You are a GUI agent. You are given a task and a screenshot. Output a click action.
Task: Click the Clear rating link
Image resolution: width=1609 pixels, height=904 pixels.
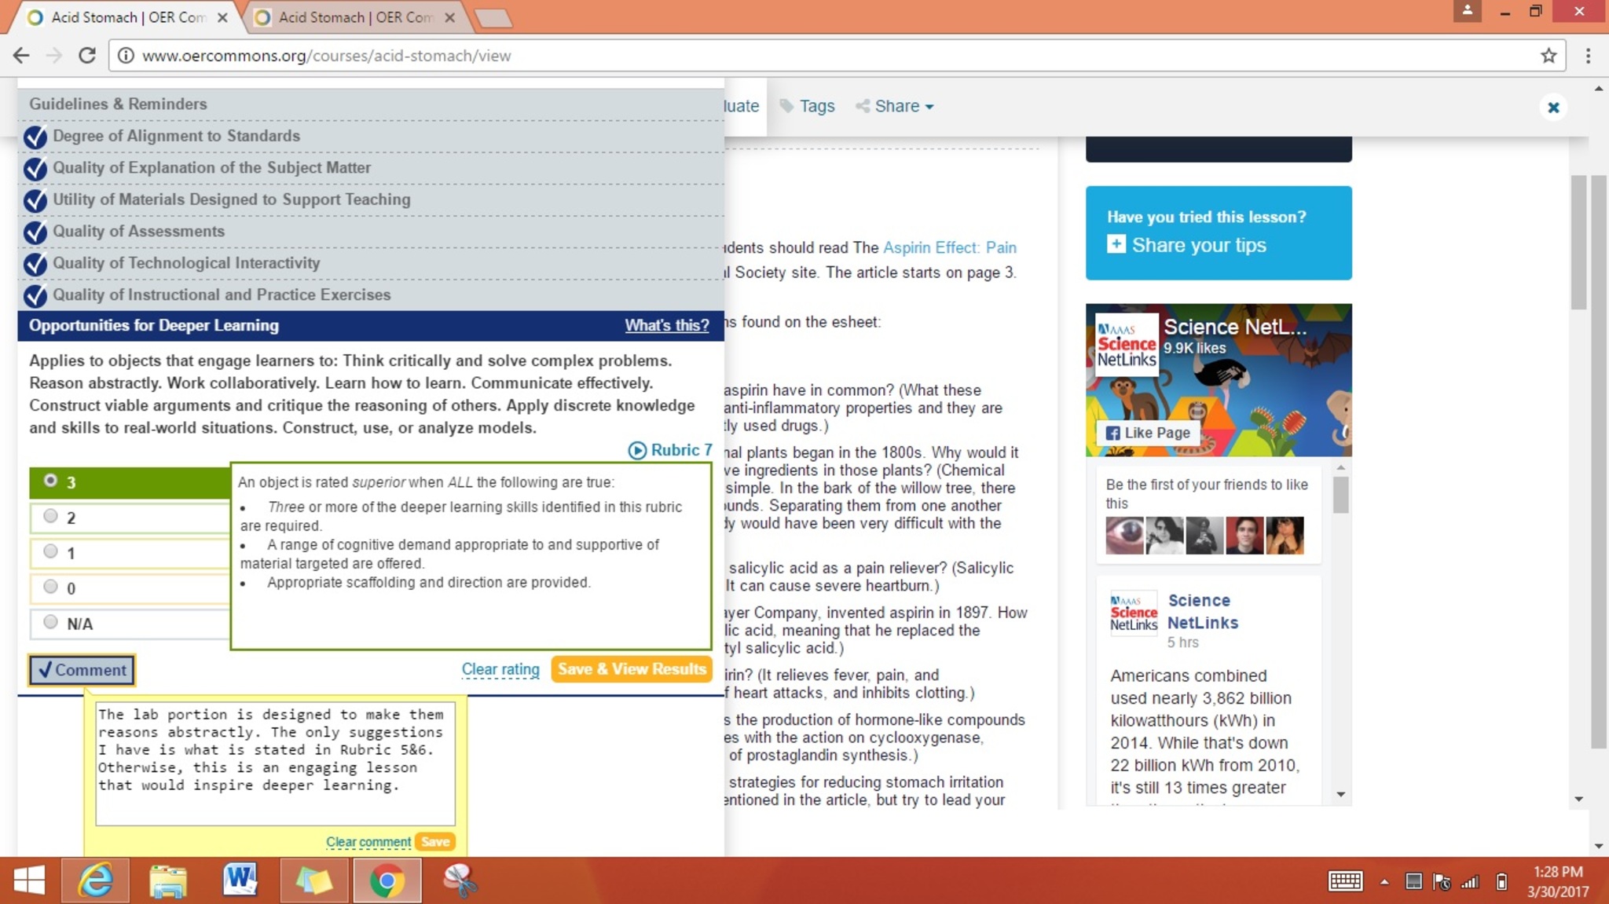500,669
